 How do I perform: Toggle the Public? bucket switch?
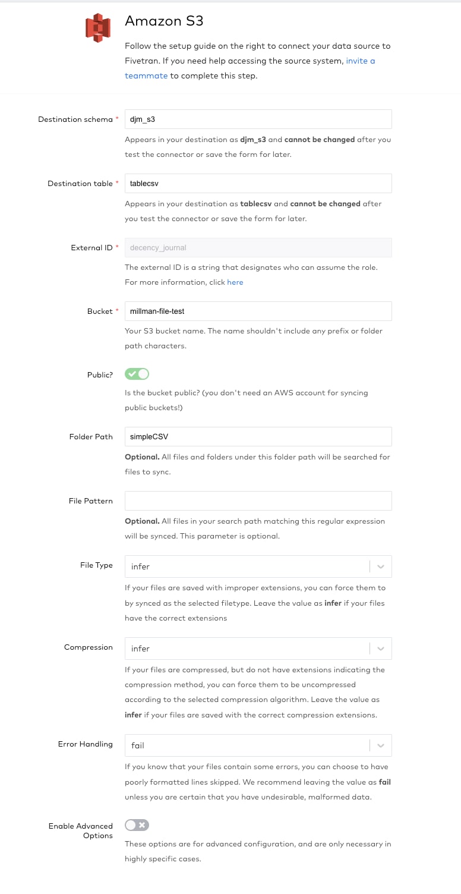137,374
